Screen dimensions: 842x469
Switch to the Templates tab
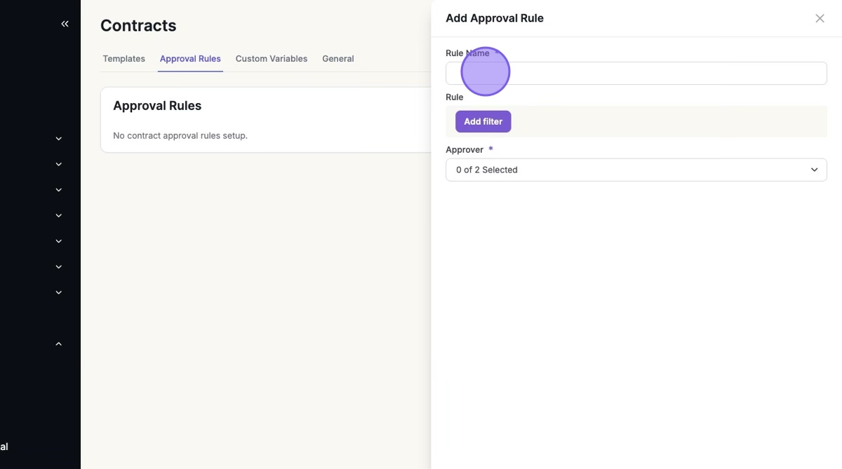[123, 59]
